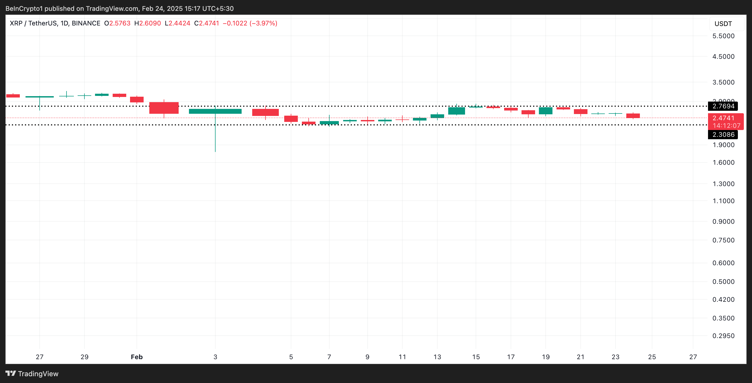This screenshot has height=383, width=752.
Task: Click the 2.3086 support price label
Action: click(723, 135)
